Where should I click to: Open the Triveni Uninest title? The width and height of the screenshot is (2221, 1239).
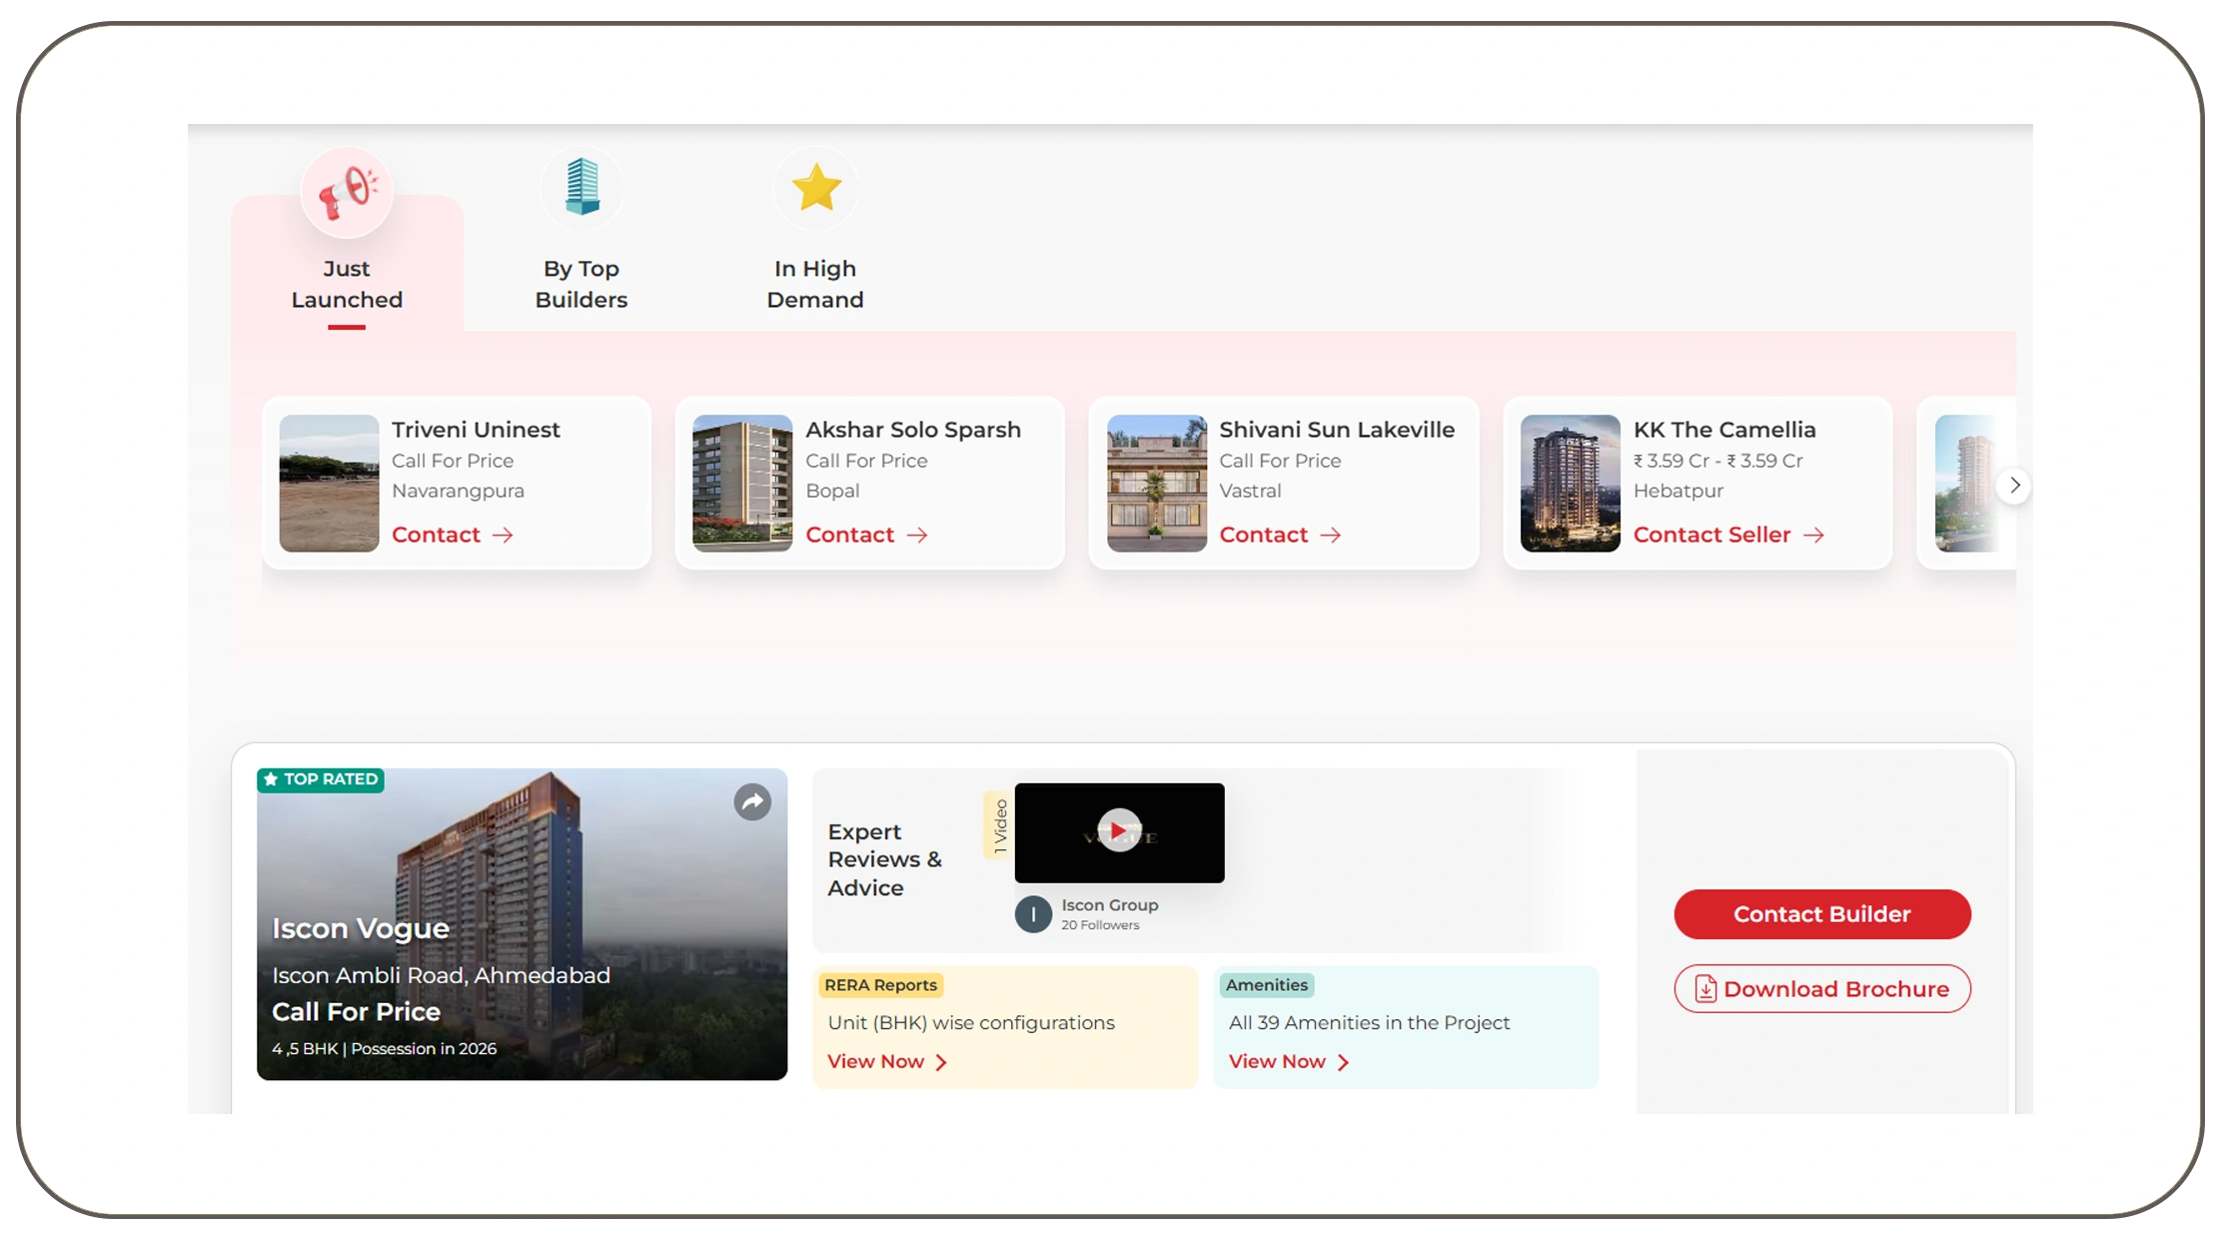point(476,430)
